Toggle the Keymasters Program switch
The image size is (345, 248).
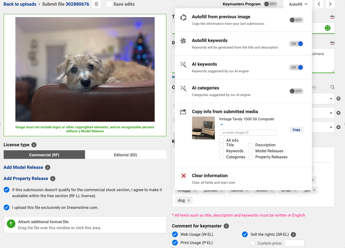coord(270,4)
